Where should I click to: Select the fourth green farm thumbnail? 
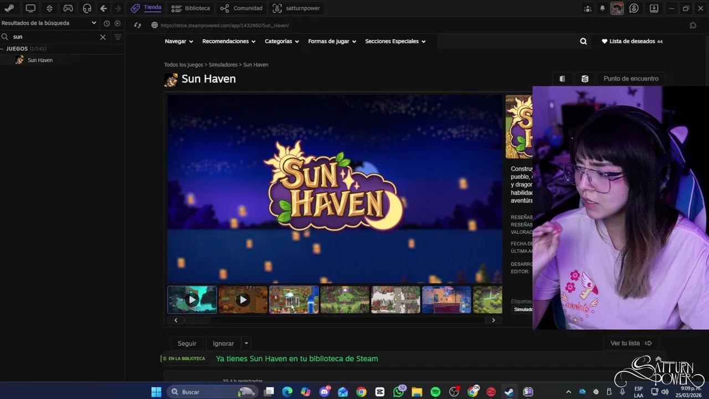[x=345, y=300]
